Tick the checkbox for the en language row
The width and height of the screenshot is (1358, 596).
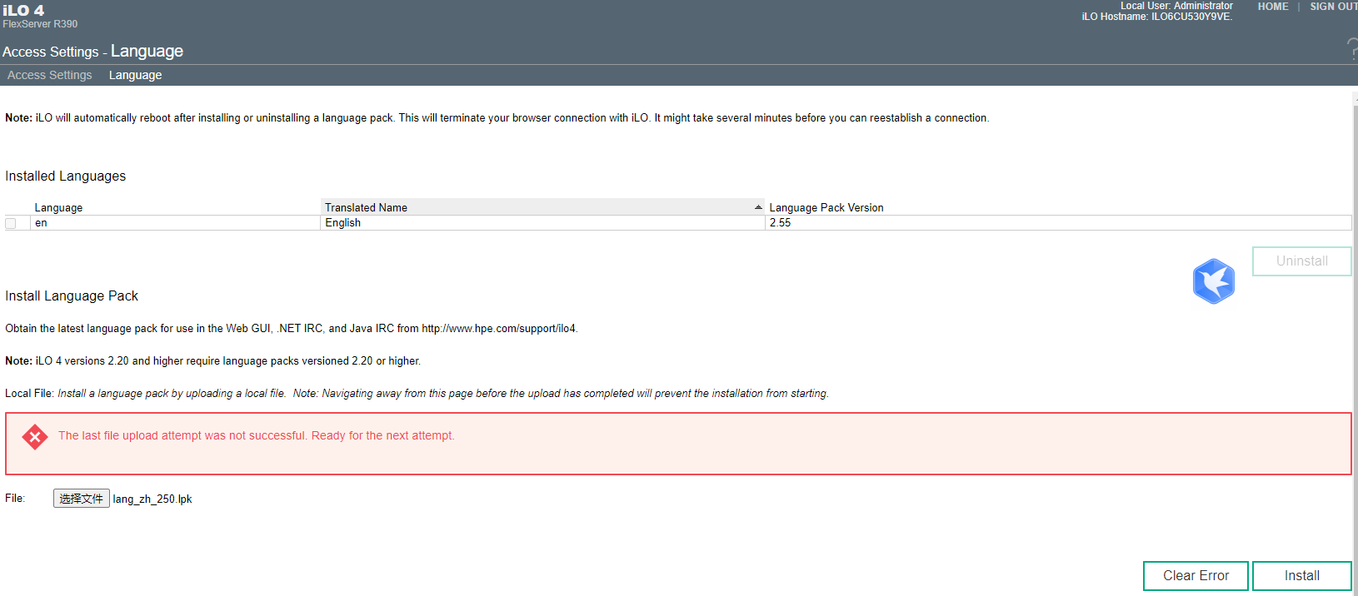pos(11,223)
